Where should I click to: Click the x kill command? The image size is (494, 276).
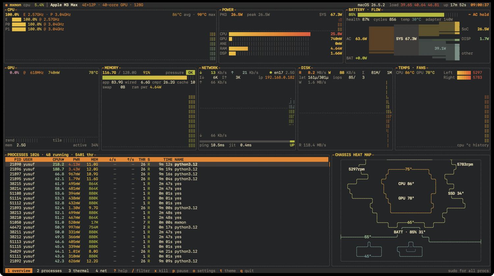point(161,271)
